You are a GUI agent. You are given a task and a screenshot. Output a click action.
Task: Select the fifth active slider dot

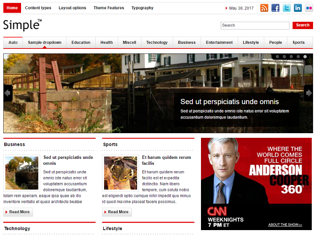pos(305,56)
